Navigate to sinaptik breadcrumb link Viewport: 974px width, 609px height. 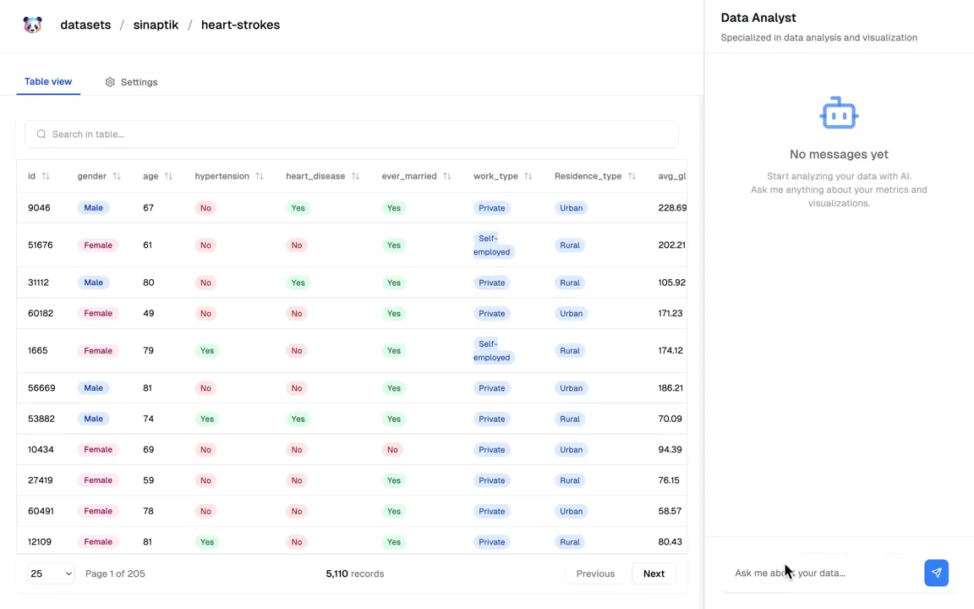pos(156,25)
